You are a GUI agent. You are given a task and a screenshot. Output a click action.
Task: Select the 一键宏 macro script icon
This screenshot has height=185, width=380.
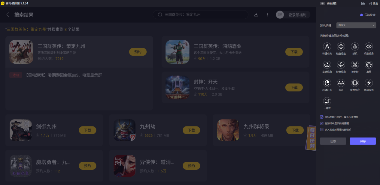click(327, 101)
